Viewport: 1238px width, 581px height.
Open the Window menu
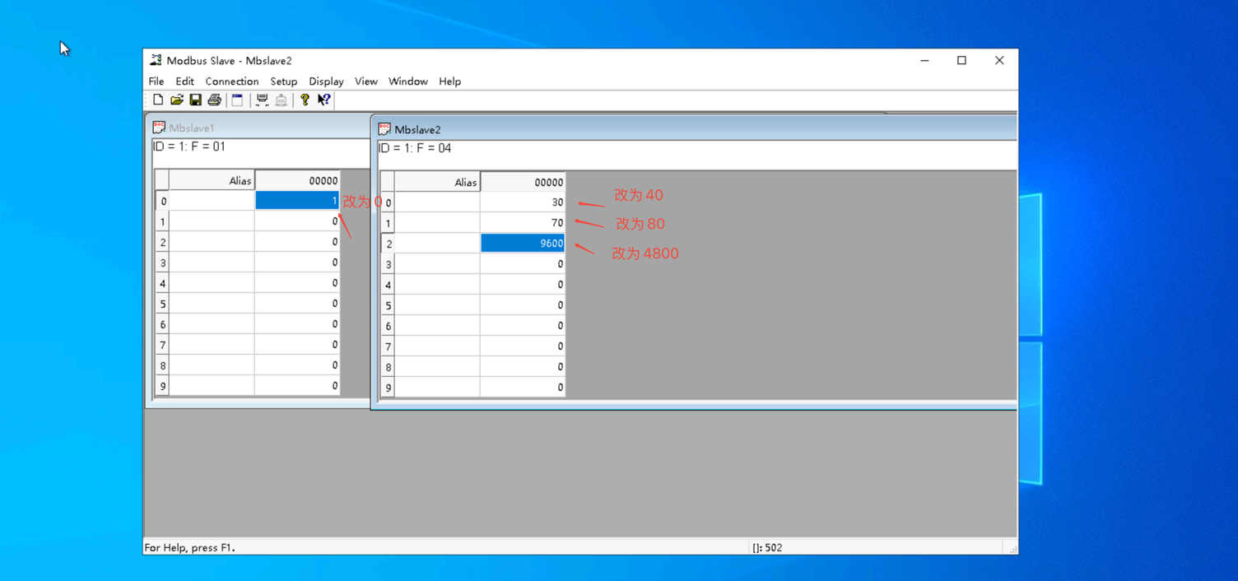408,81
